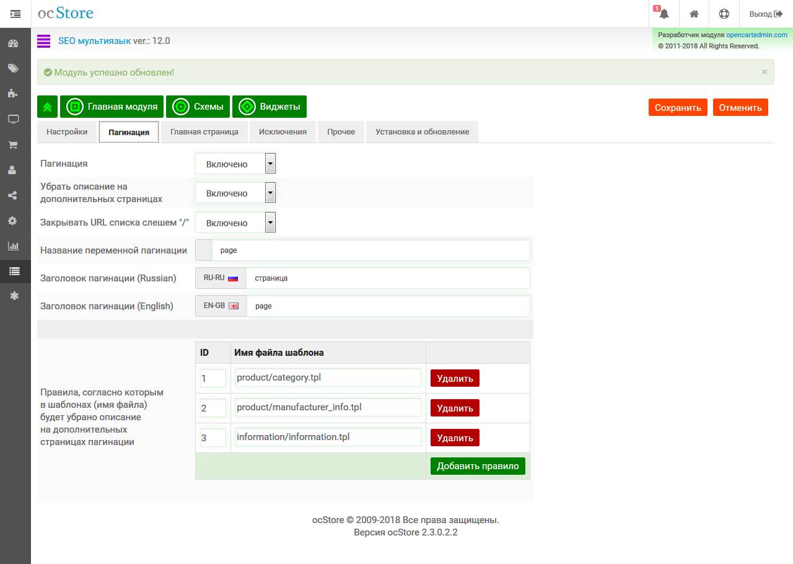Collapse the sidebar menu toggle
The width and height of the screenshot is (793, 564).
(15, 14)
